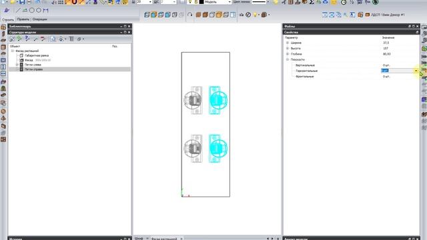Open the light bulb lighting options
427x240 pixels.
click(255, 15)
